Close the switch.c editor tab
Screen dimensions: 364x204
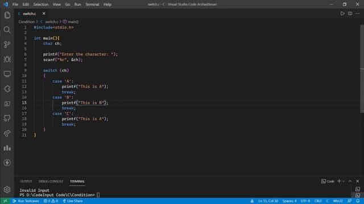tap(44, 14)
